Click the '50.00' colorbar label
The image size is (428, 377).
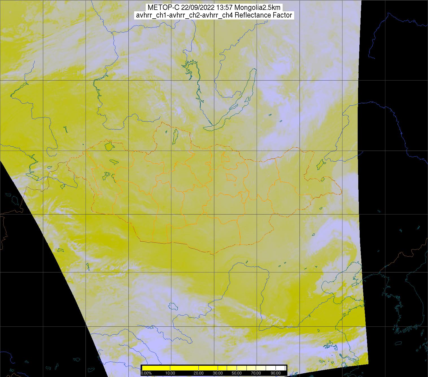[x=237, y=373]
